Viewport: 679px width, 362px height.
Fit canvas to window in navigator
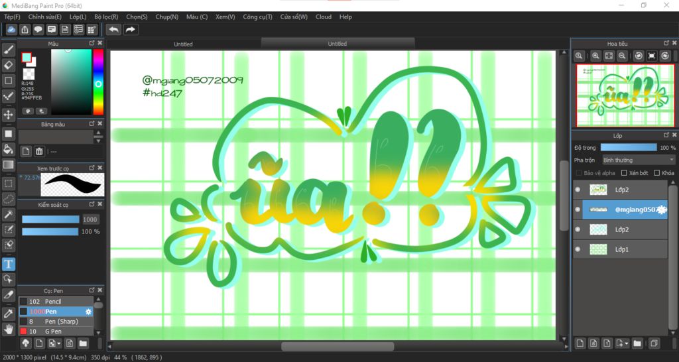click(x=609, y=56)
